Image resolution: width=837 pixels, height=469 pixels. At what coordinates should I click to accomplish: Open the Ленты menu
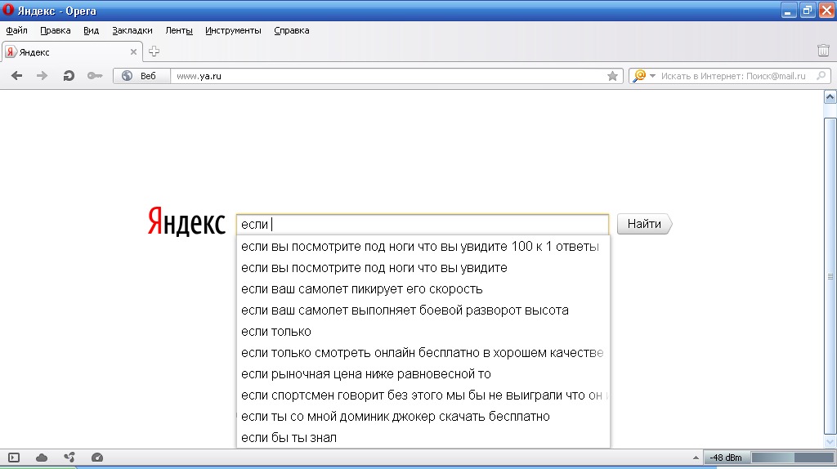tap(179, 30)
